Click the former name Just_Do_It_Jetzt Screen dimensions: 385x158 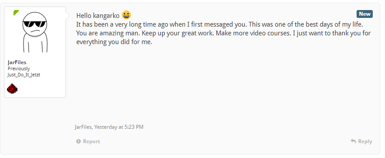tap(24, 75)
